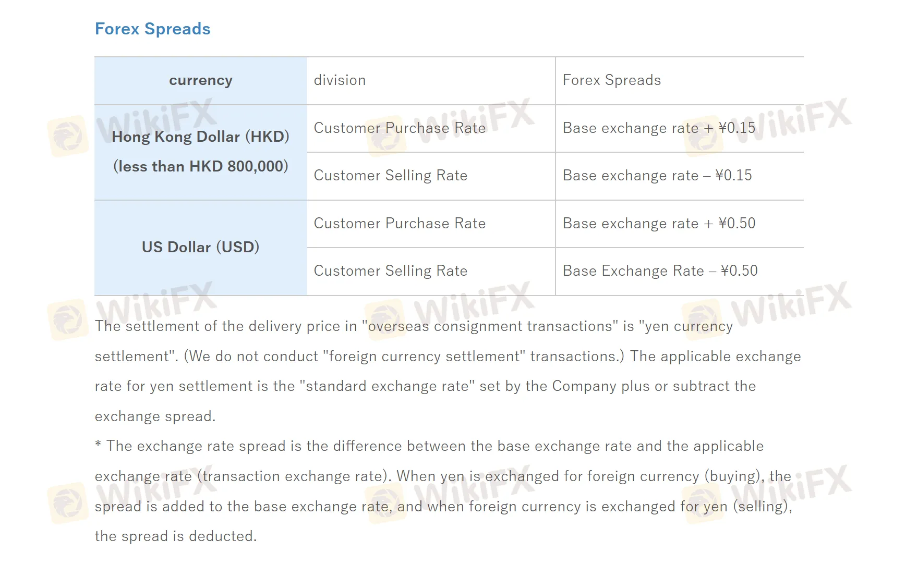Click the US Dollar (USD) cell
The image size is (918, 565).
point(201,248)
